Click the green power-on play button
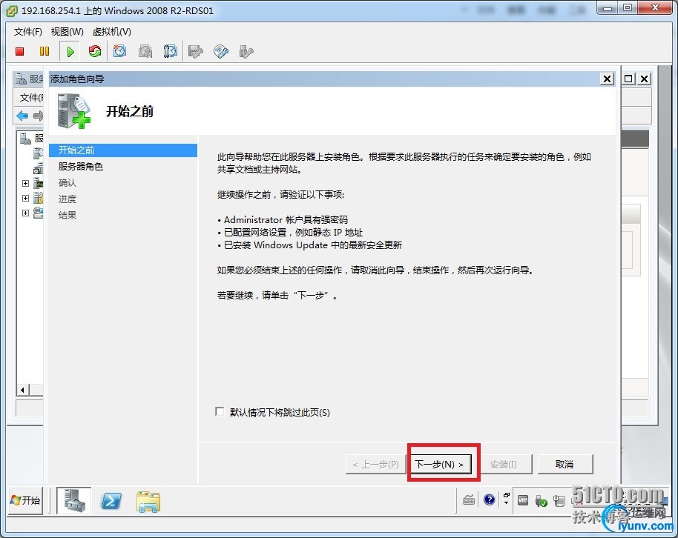678x538 pixels. click(70, 52)
